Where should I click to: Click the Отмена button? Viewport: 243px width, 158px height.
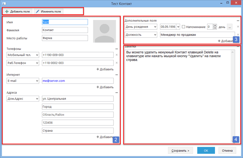[x=227, y=150]
